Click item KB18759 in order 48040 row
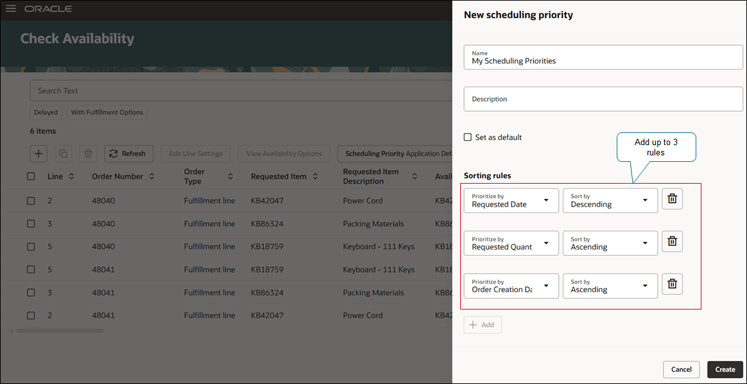This screenshot has width=747, height=384. pyautogui.click(x=267, y=247)
